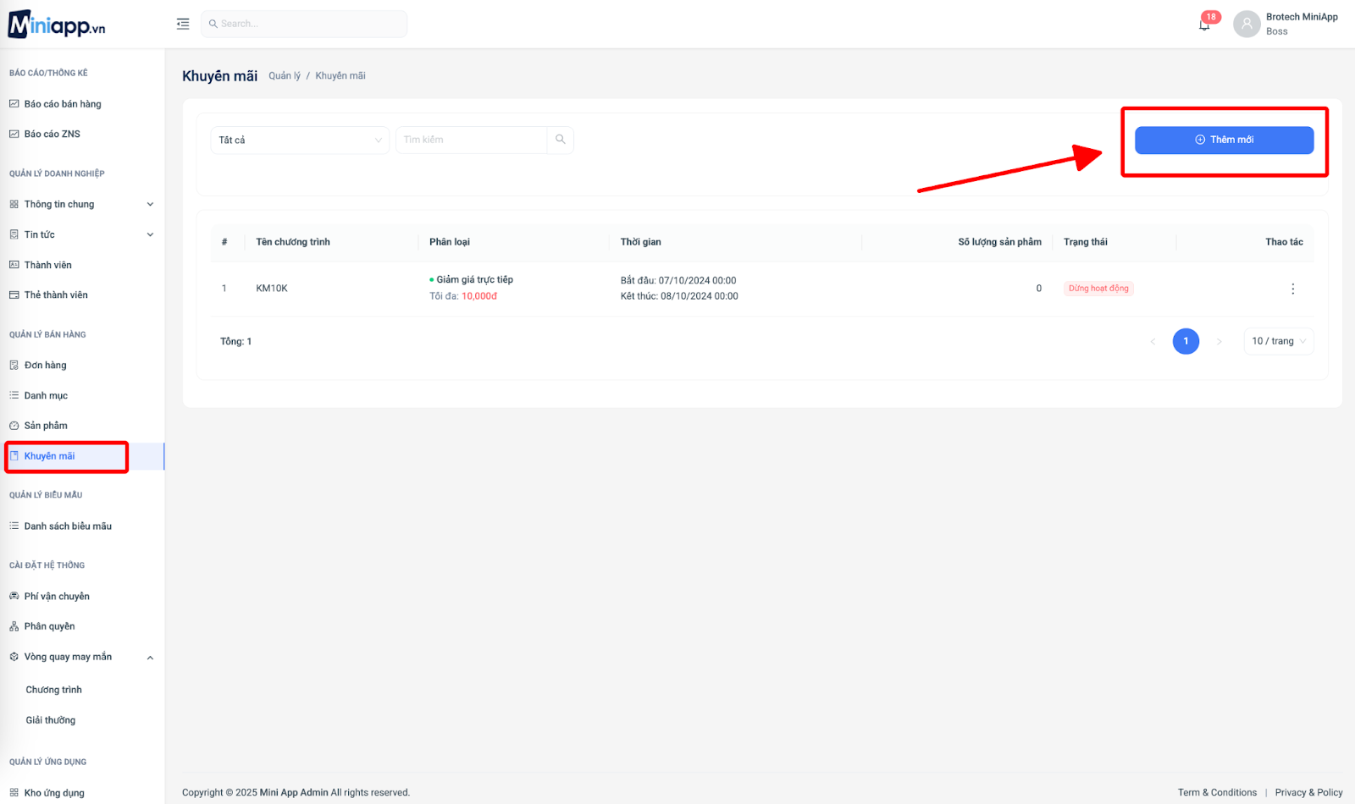Focus the Tìm kiếm input field
The image size is (1355, 804).
pos(472,140)
